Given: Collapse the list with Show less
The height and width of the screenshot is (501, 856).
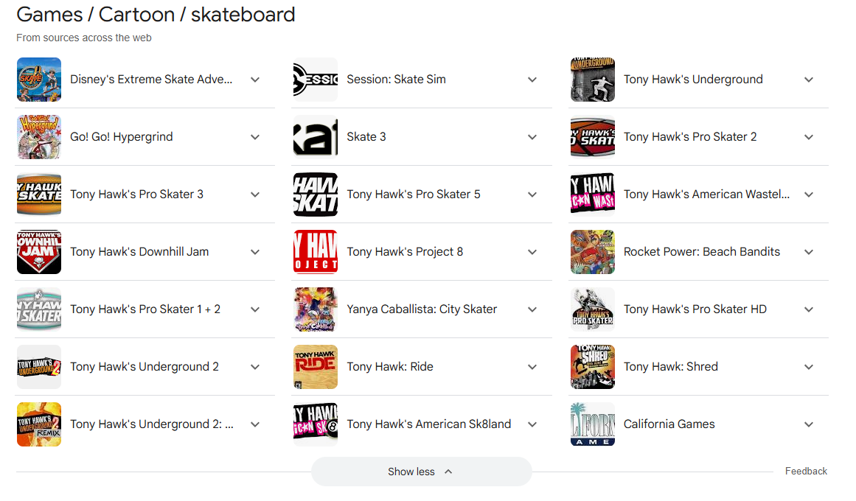Looking at the screenshot, I should [x=421, y=472].
